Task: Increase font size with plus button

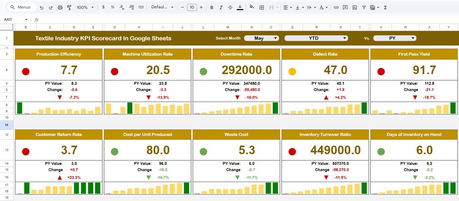Action: click(201, 8)
